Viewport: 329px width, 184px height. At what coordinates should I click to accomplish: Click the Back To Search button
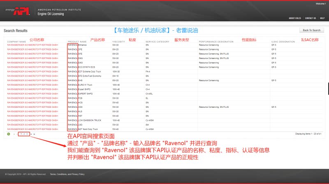pyautogui.click(x=312, y=30)
